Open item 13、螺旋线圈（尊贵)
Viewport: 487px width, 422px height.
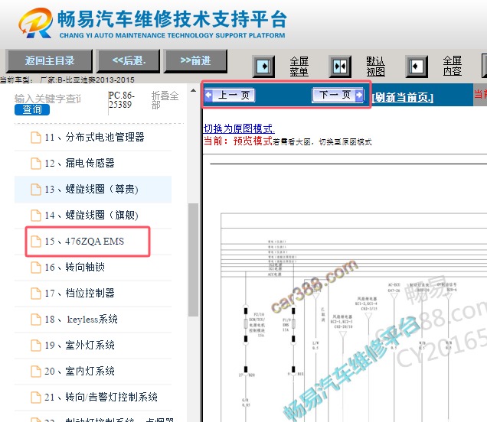(x=93, y=189)
